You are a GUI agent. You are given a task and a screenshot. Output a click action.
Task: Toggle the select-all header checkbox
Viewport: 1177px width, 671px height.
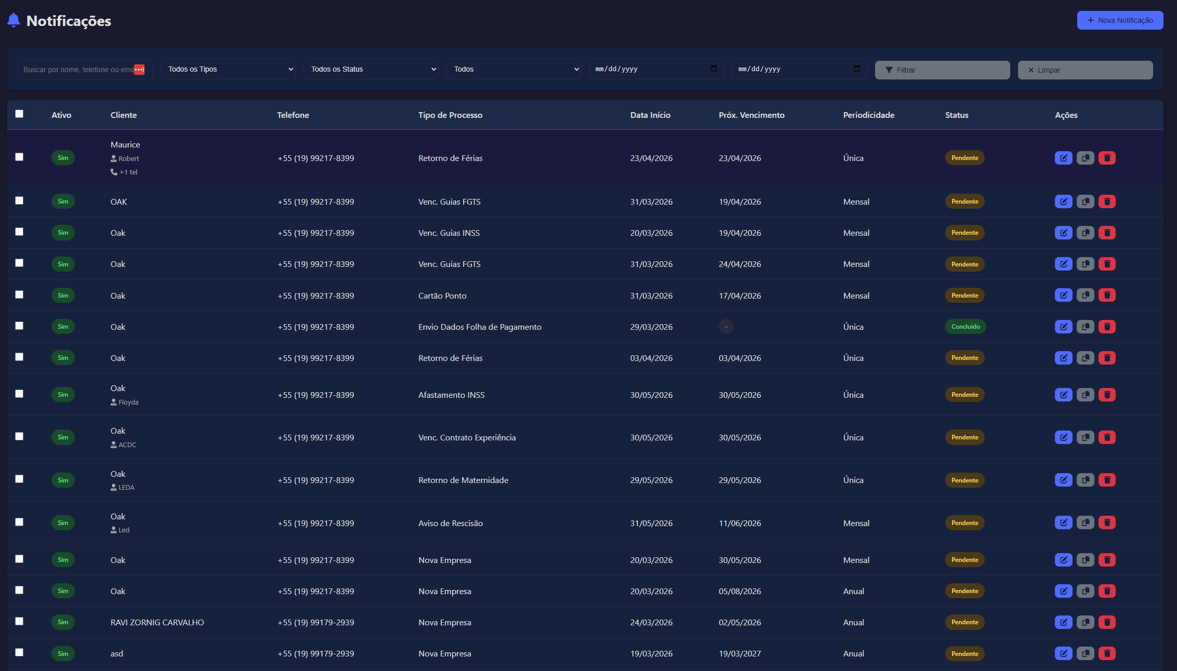19,114
